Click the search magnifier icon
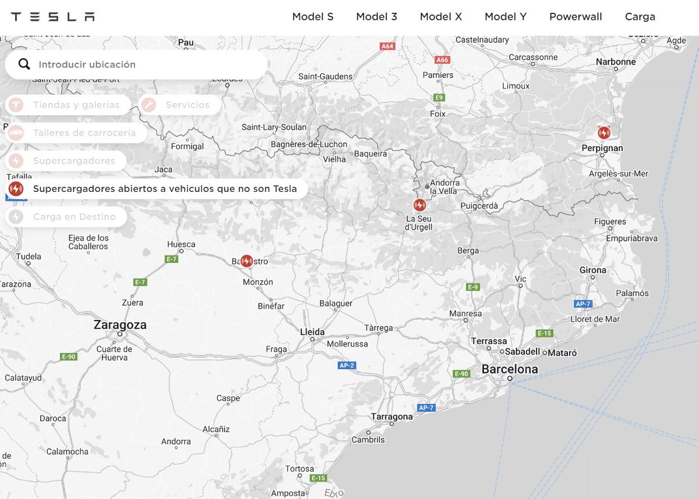This screenshot has height=499, width=699. point(24,64)
